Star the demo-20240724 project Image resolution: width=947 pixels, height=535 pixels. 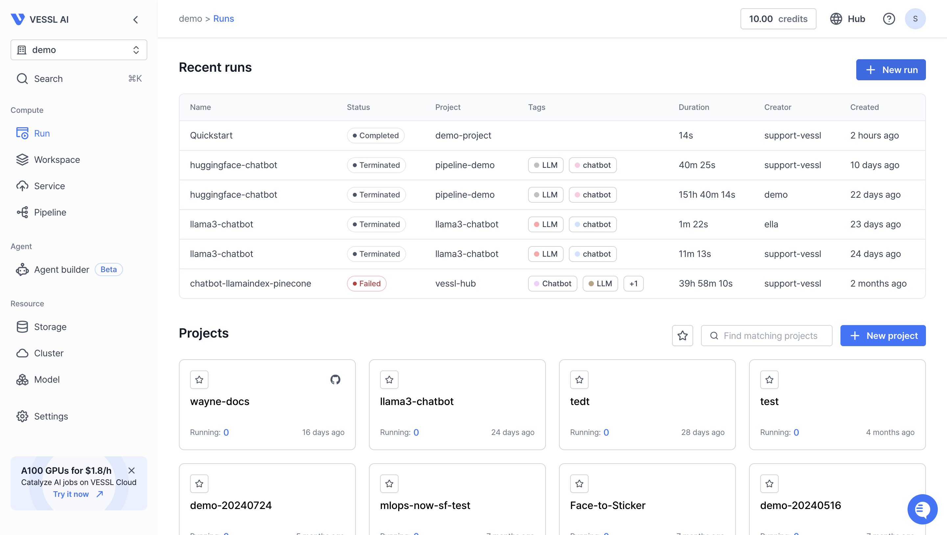pyautogui.click(x=199, y=483)
